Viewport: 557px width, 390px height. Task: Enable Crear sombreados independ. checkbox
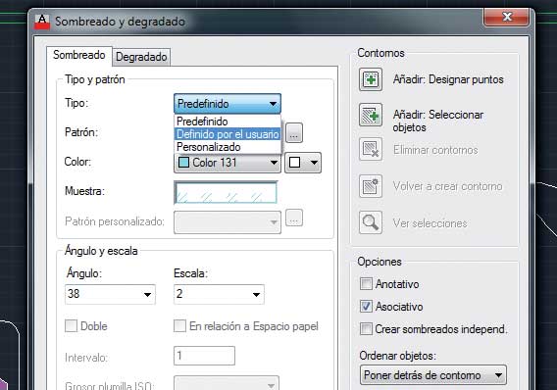tap(366, 329)
